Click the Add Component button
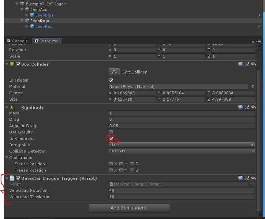The height and width of the screenshot is (219, 265). coord(129,208)
